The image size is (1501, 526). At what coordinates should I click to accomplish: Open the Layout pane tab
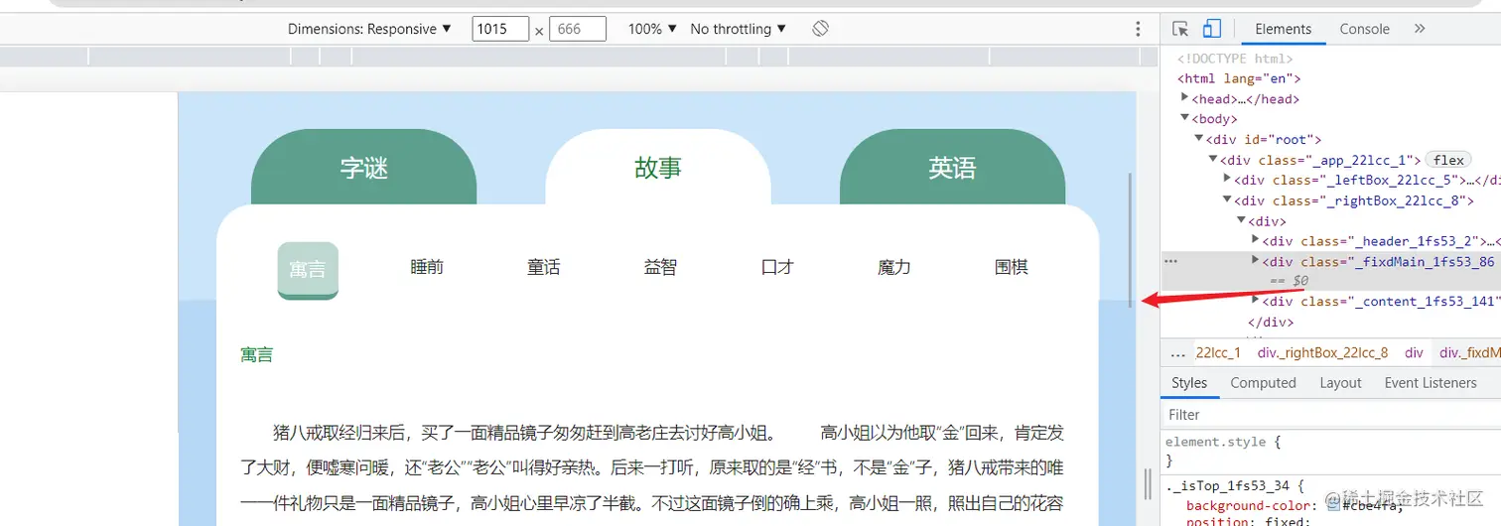pos(1340,383)
